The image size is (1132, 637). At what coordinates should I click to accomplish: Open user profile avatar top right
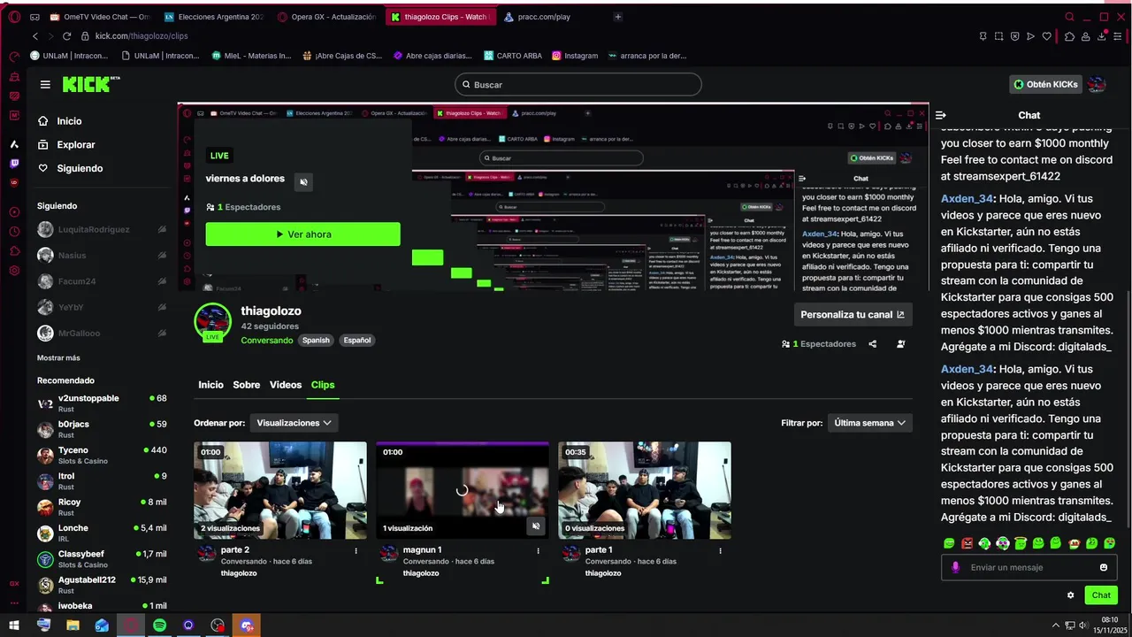click(x=1097, y=84)
